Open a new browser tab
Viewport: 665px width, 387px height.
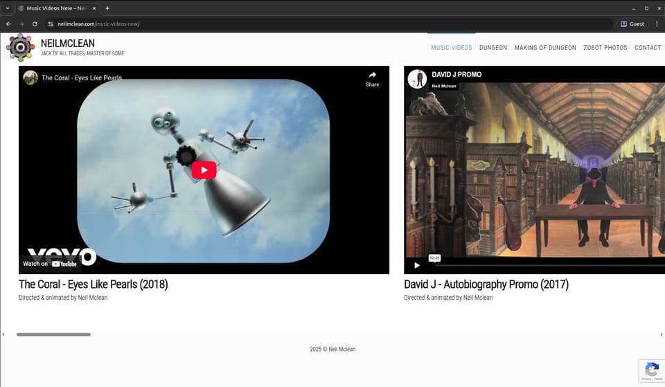pyautogui.click(x=107, y=8)
